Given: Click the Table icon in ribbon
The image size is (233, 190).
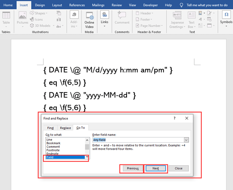Looking at the screenshot, I should point(6,15).
